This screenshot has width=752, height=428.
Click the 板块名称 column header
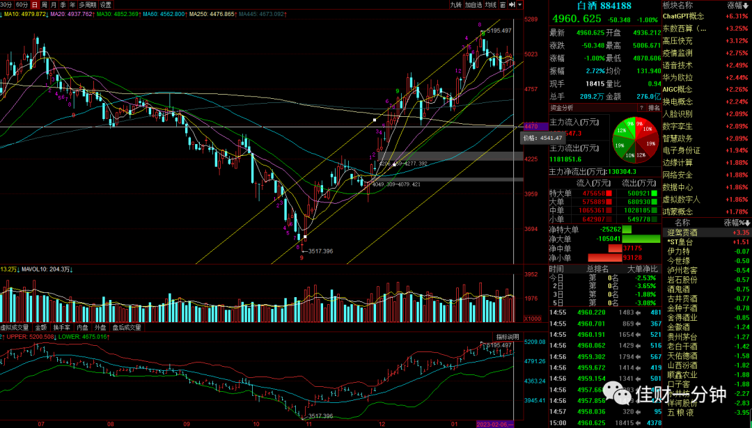pyautogui.click(x=677, y=6)
